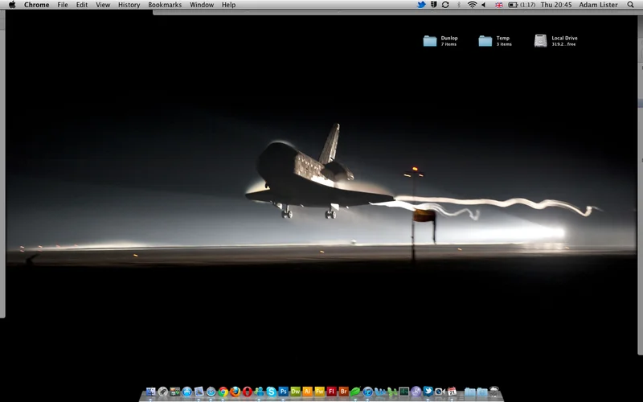Click the Bluetooth menu bar icon
Screen dimensions: 643x402
coord(459,5)
